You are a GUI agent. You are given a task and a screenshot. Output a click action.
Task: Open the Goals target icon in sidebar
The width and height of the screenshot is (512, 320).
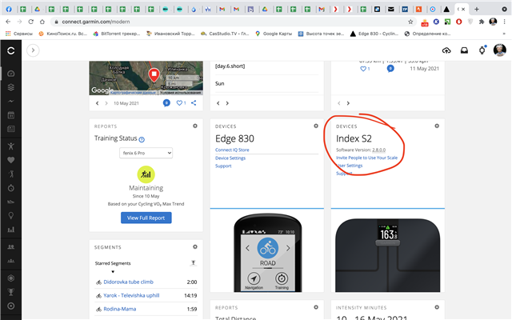[x=10, y=306]
